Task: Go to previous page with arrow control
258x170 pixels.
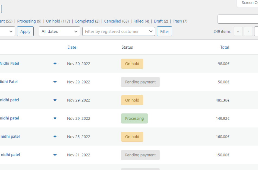Action: pyautogui.click(x=248, y=31)
